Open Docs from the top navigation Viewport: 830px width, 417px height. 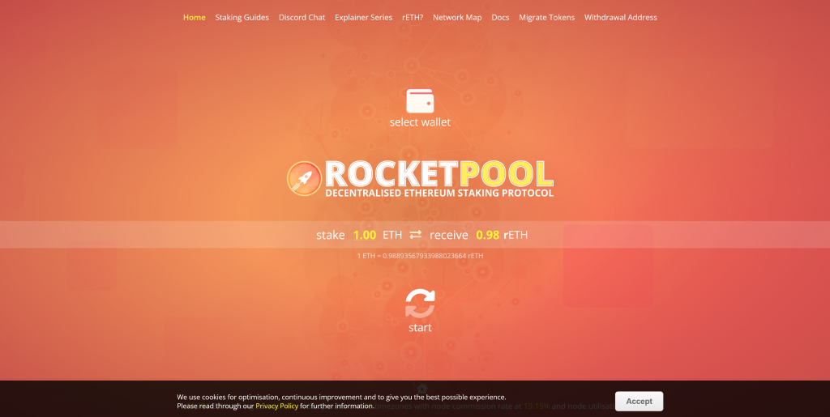pos(500,18)
